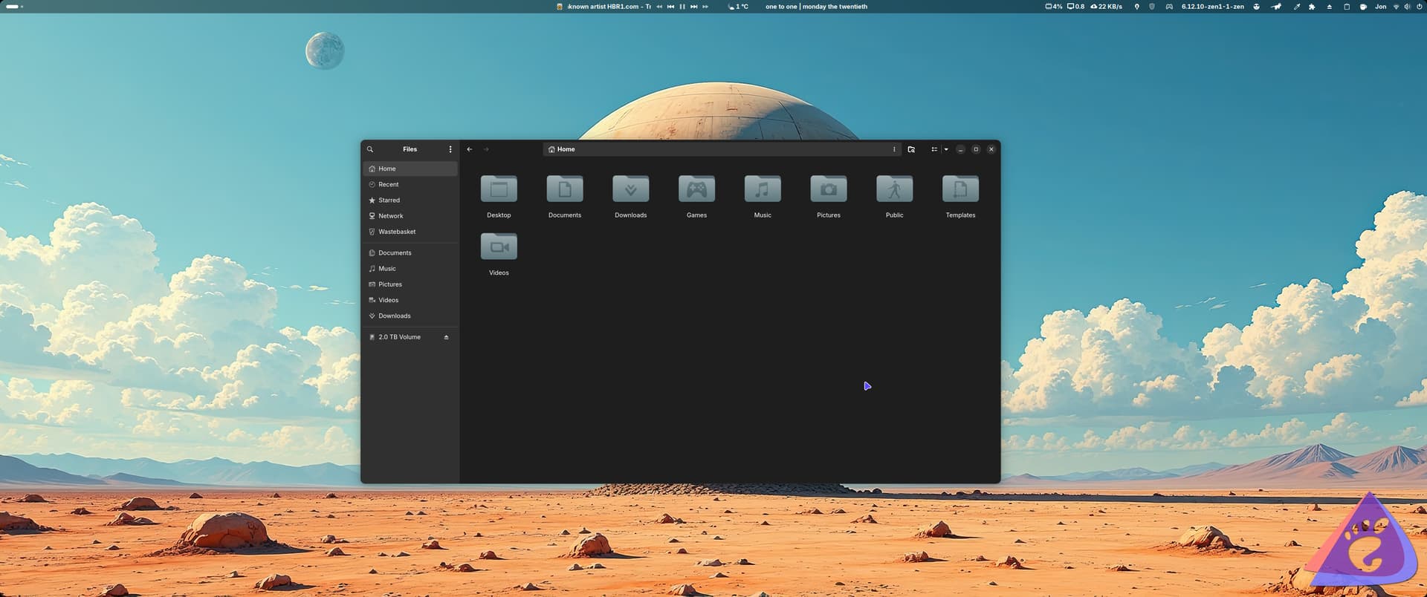Click Network in the sidebar
1427x597 pixels.
390,216
